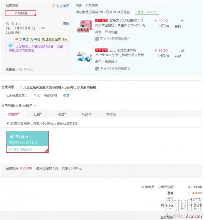Click 商家:京东自营 merchant label
204x220 pixels.
click(x=87, y=5)
